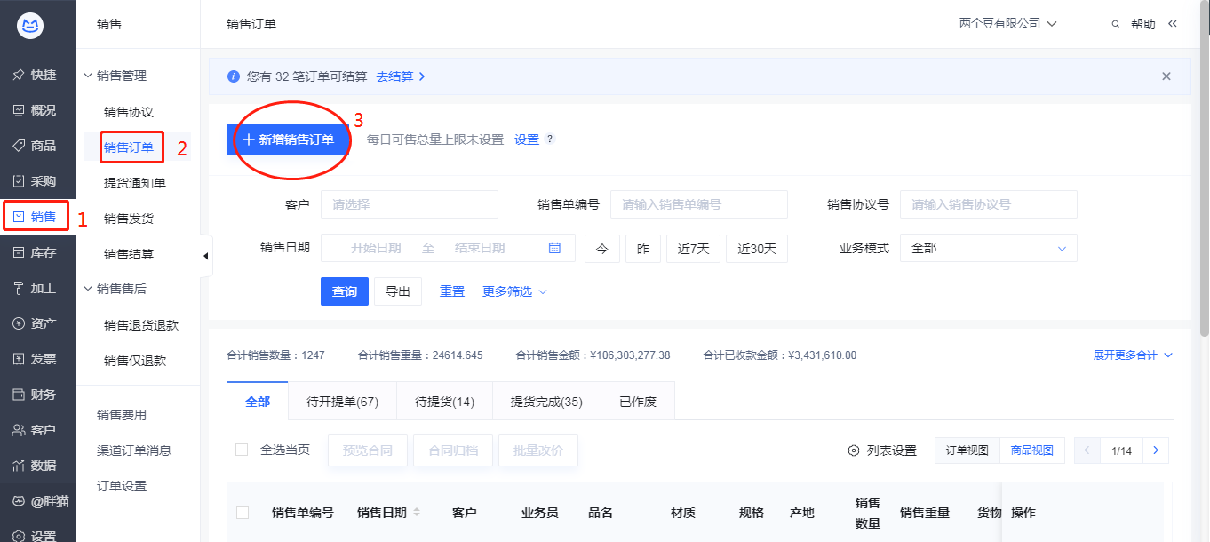Expand 展开更多合计 totals summary
The width and height of the screenshot is (1210, 542).
tap(1134, 355)
